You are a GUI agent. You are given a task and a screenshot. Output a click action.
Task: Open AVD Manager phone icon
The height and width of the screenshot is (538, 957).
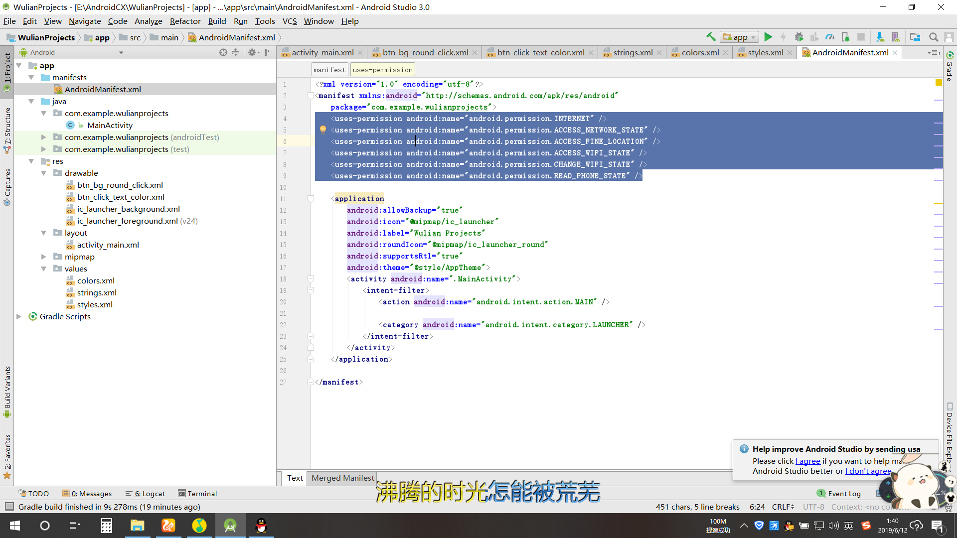(896, 37)
